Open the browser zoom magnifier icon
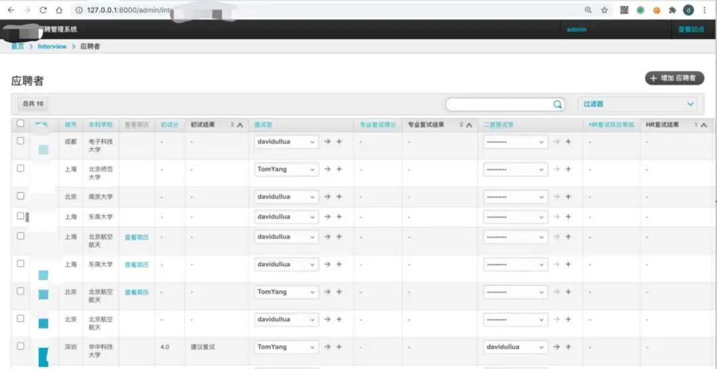The image size is (717, 369). tap(588, 10)
